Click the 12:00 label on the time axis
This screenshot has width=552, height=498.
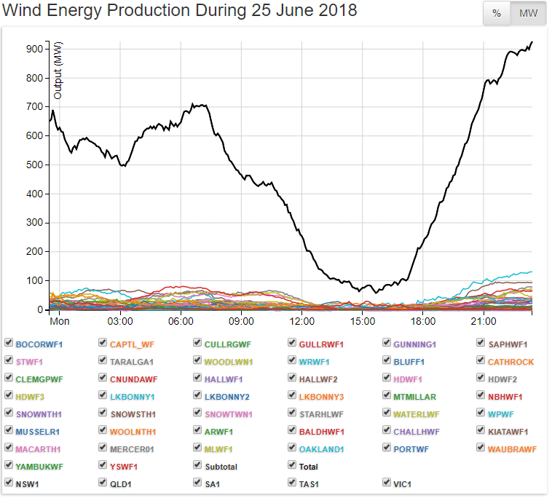tap(301, 321)
